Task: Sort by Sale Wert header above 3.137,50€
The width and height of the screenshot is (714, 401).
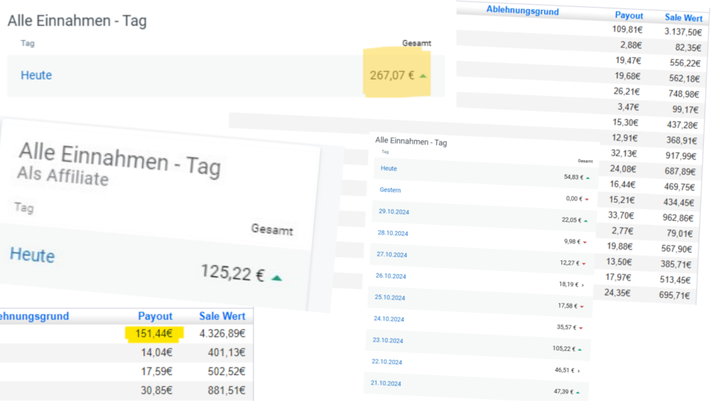Action: pyautogui.click(x=683, y=17)
